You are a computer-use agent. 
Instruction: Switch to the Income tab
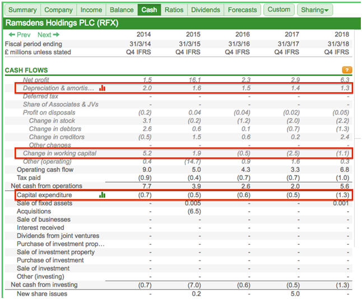[91, 10]
